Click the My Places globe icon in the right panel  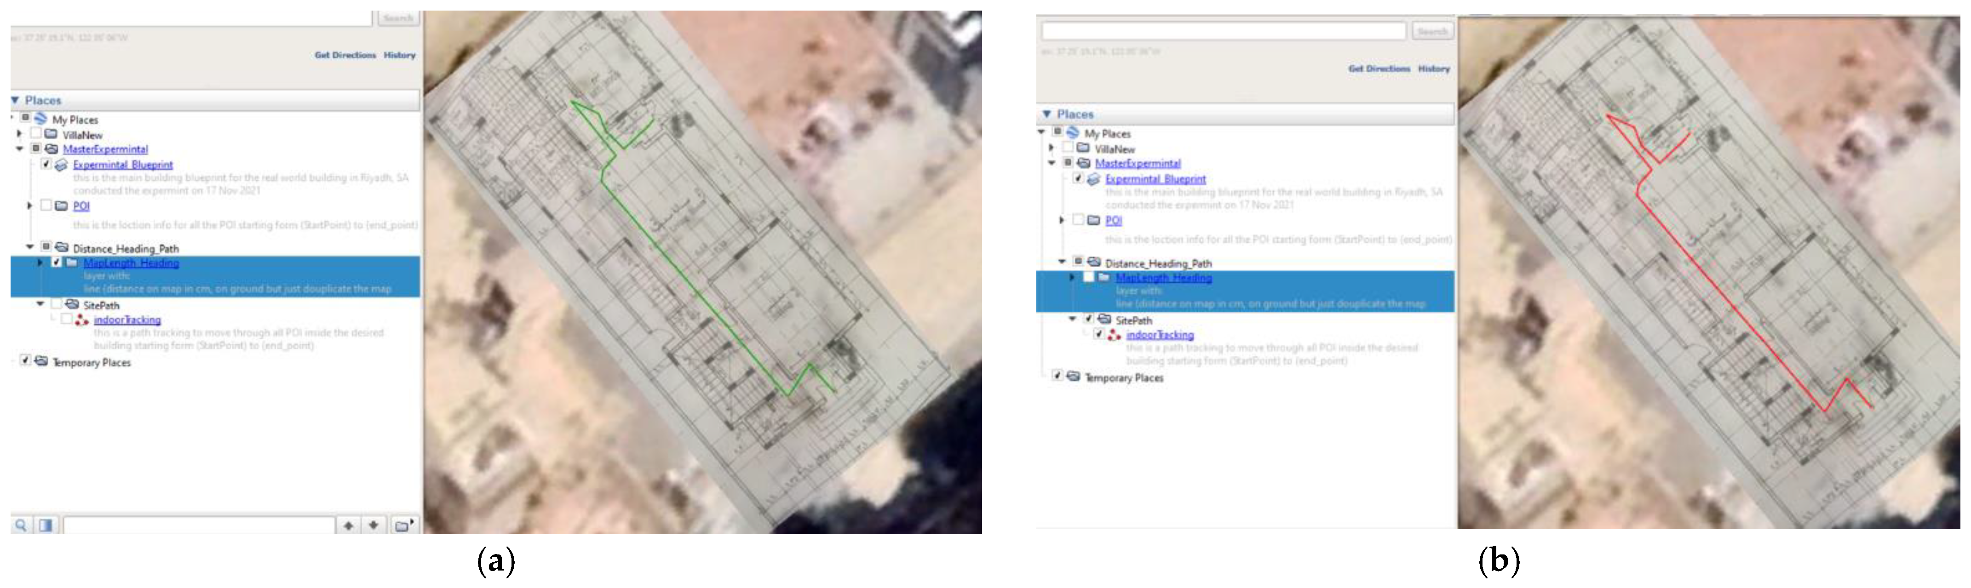point(1073,133)
